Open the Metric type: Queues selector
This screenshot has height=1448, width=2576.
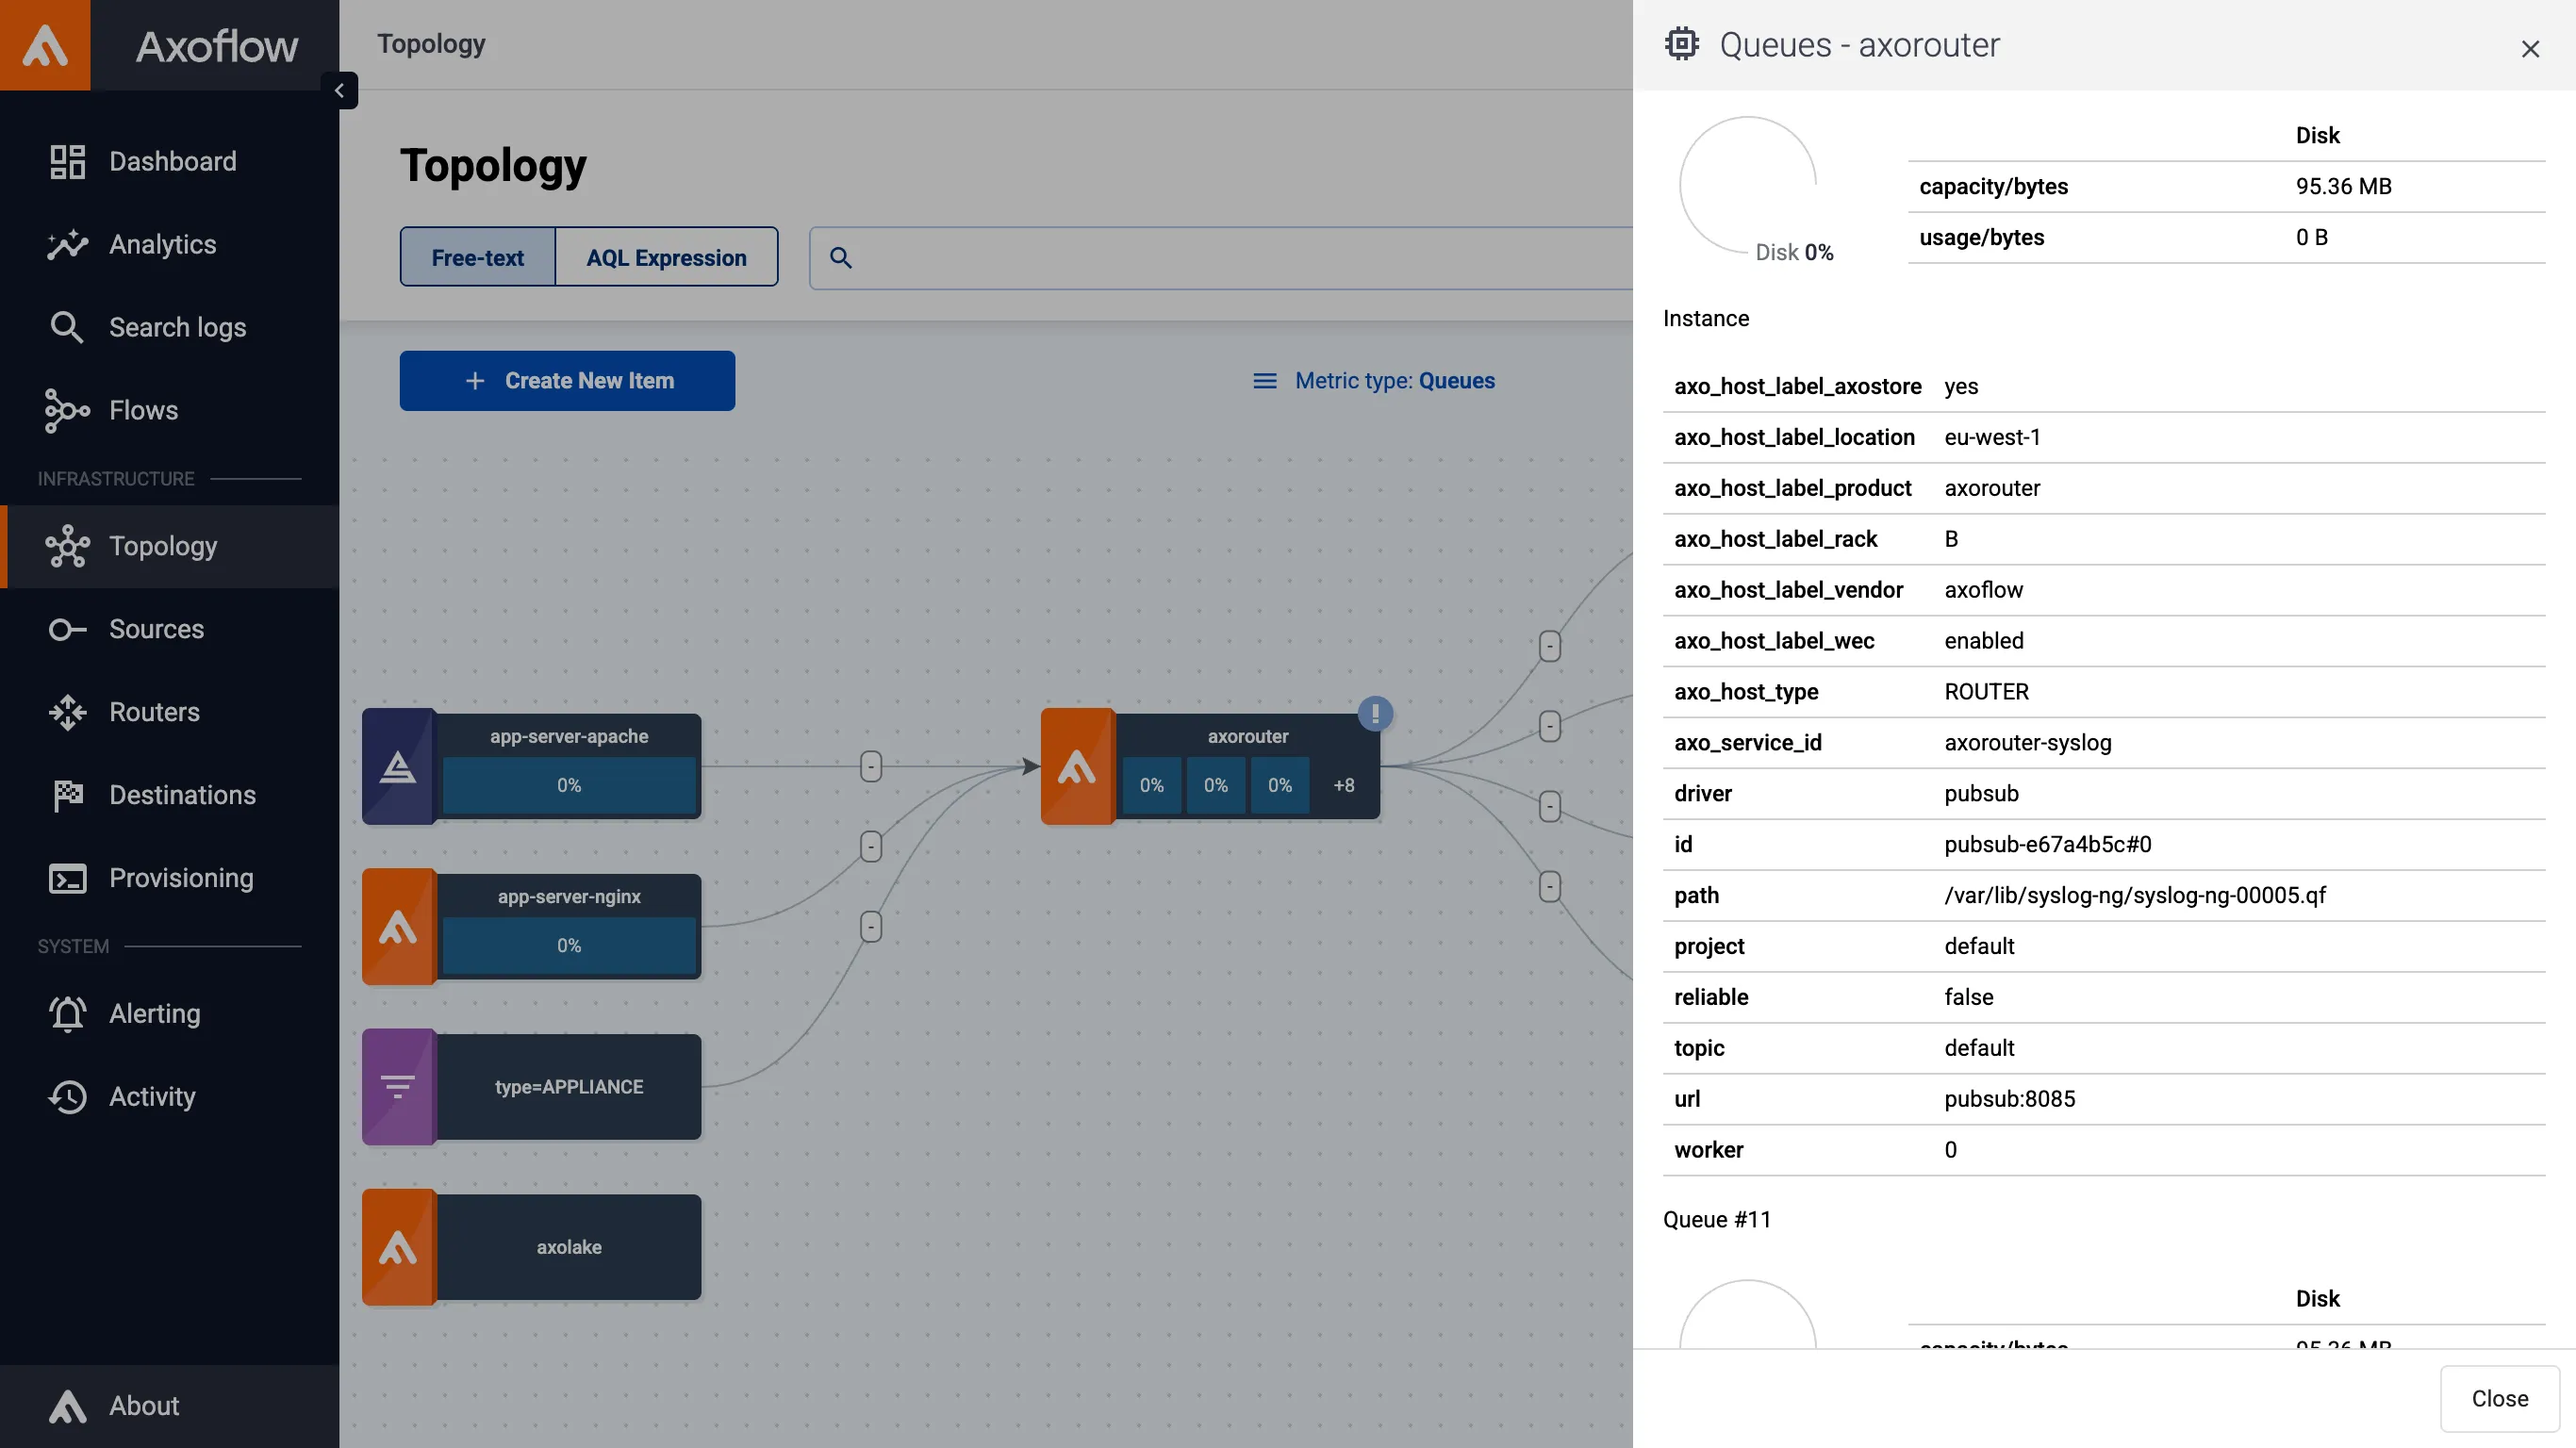(1374, 381)
